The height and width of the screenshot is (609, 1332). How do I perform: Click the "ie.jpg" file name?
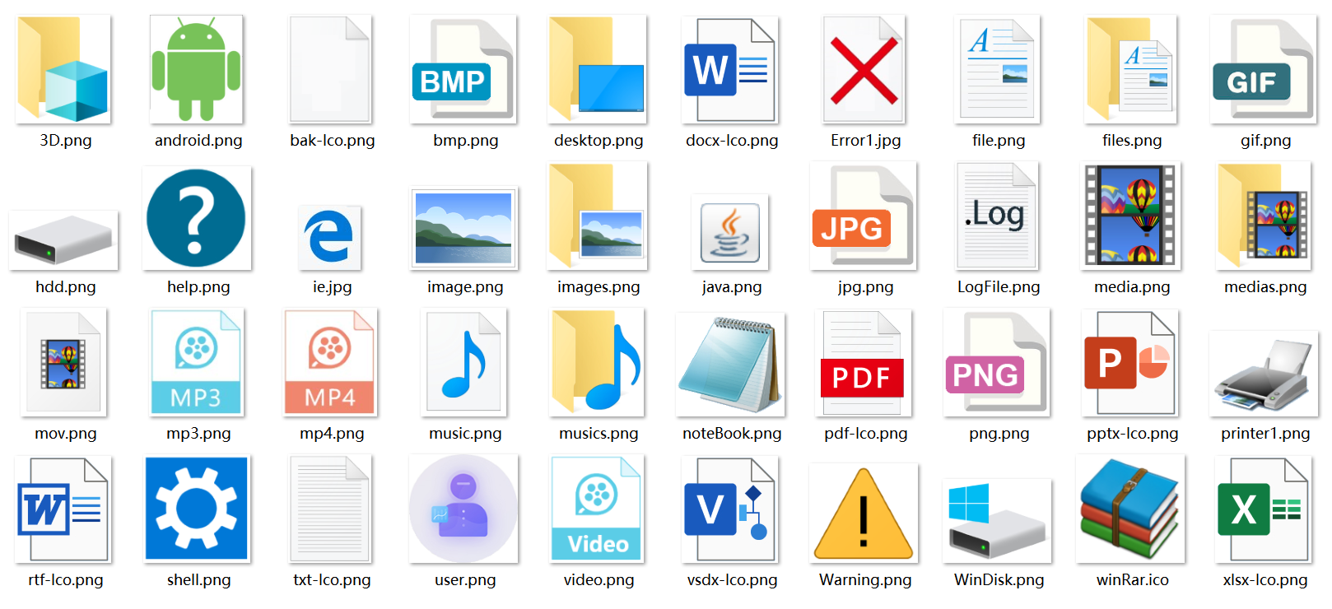coord(333,287)
